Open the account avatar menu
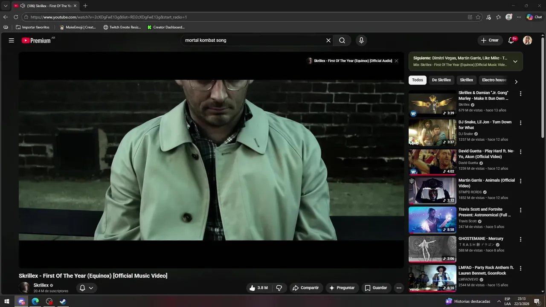This screenshot has height=307, width=546. (528, 41)
